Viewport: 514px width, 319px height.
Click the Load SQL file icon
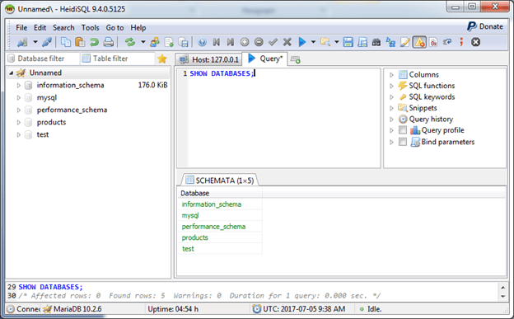pos(169,42)
